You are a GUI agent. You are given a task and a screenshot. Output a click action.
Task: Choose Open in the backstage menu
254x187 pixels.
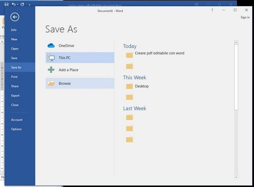pyautogui.click(x=15, y=49)
